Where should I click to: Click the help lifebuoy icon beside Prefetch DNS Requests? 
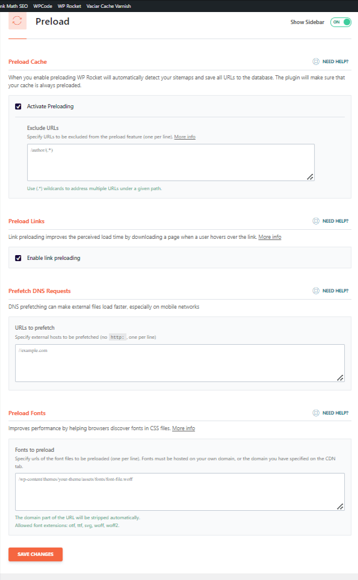316,291
